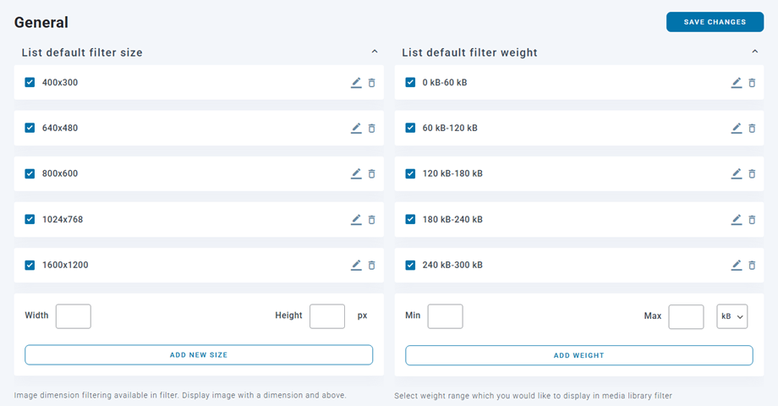Edit the 800x600 size entry
The width and height of the screenshot is (778, 406).
coord(356,174)
